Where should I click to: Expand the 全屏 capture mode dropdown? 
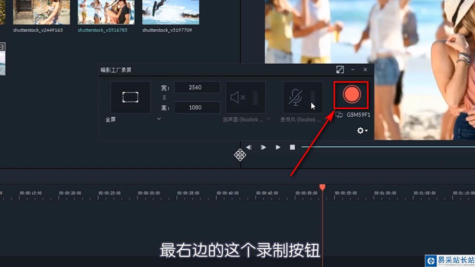pos(159,119)
